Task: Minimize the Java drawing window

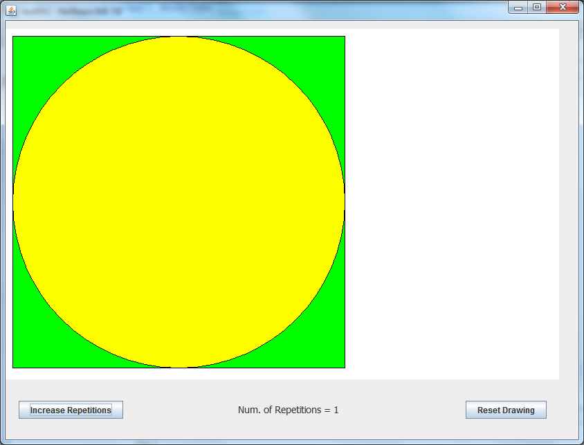Action: click(x=518, y=7)
